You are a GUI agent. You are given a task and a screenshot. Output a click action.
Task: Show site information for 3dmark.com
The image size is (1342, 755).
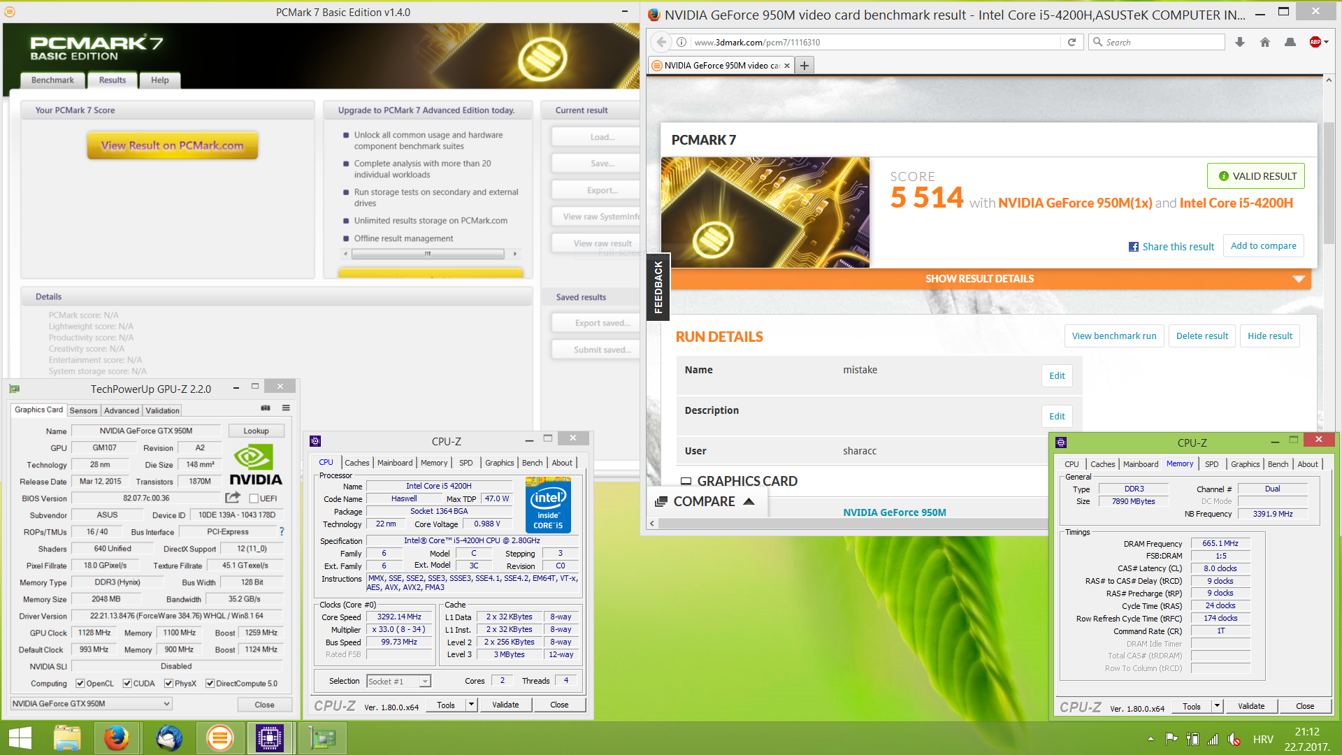point(681,42)
